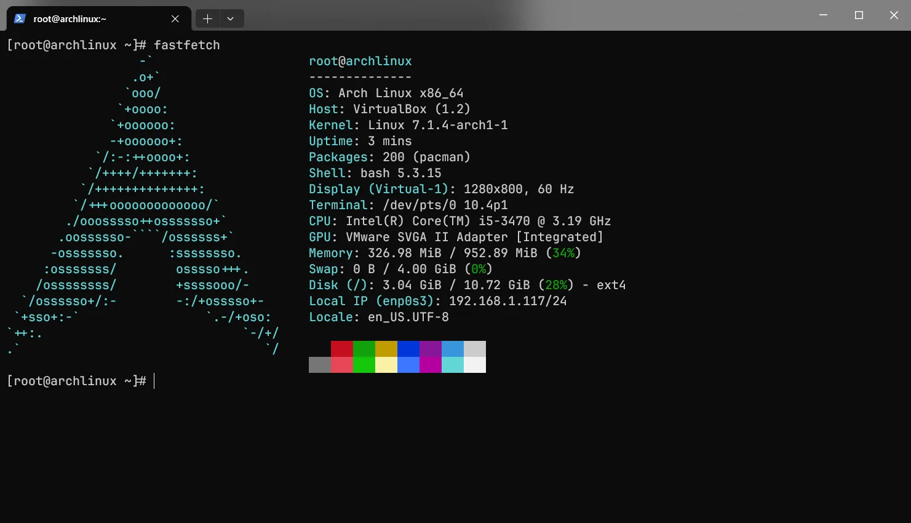Expand the new tab profile dropdown chevron
Image resolution: width=911 pixels, height=523 pixels.
coord(231,18)
